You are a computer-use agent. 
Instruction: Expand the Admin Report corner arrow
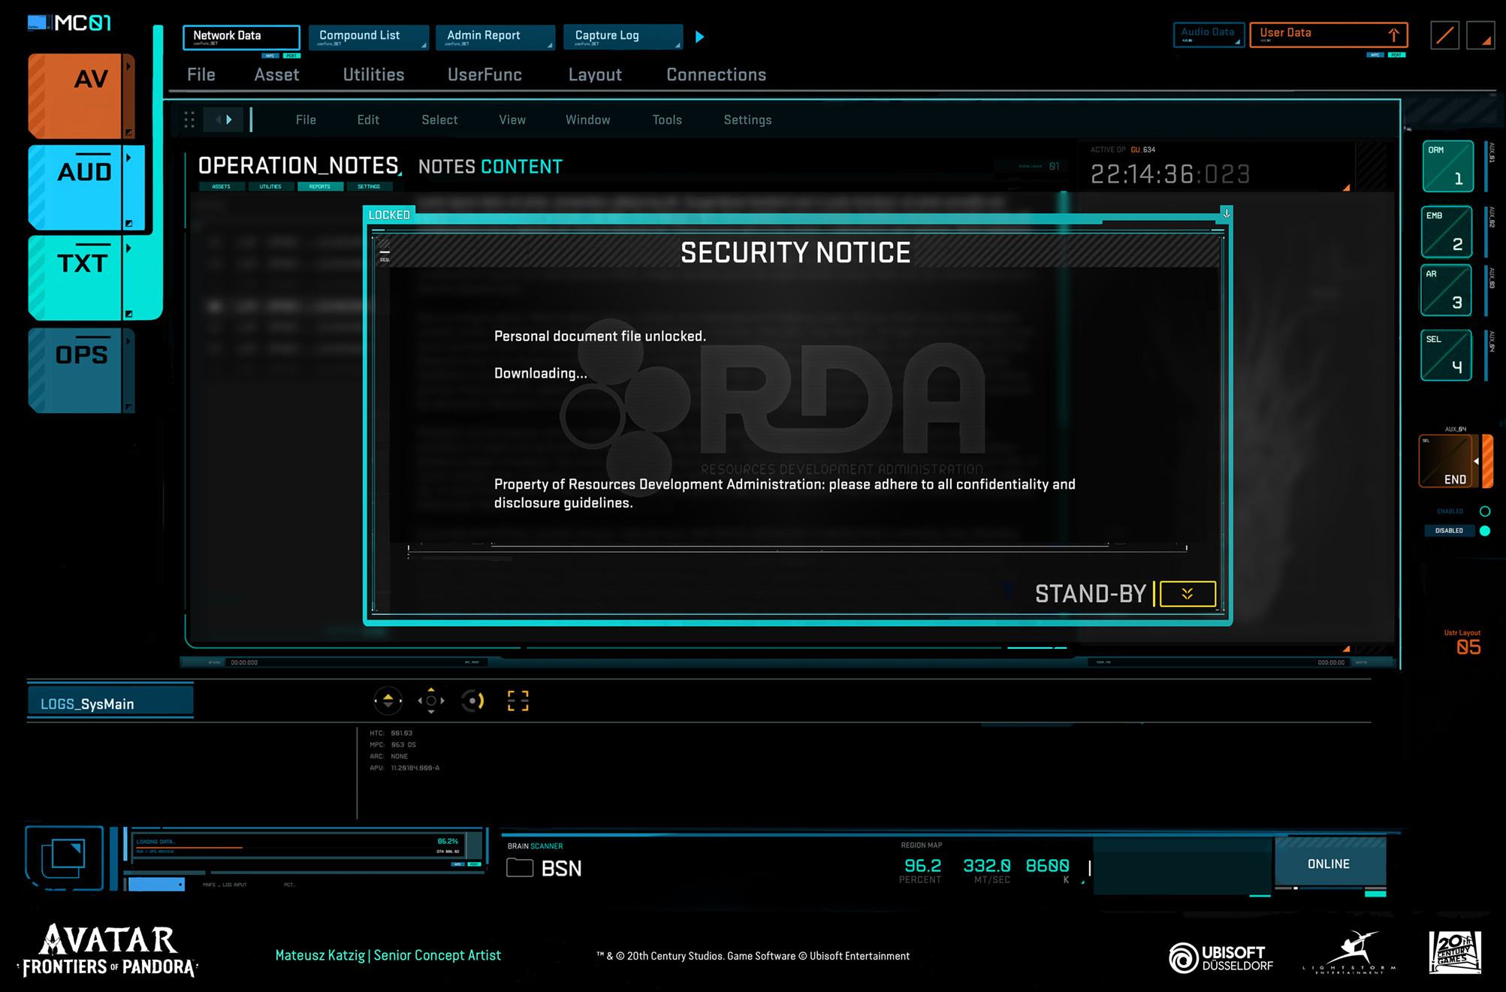(x=550, y=46)
